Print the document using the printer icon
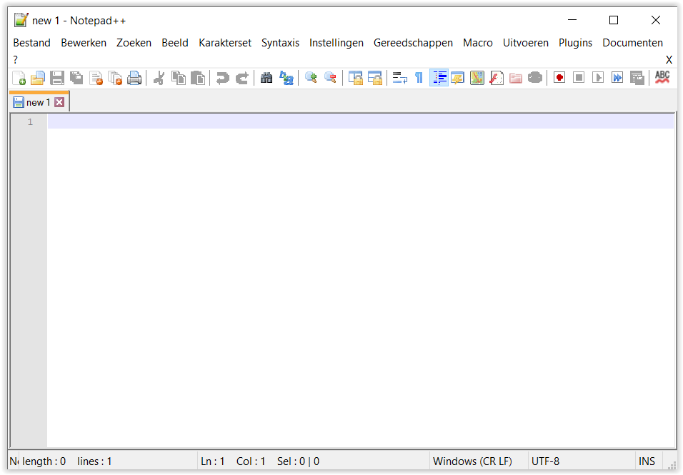Image resolution: width=683 pixels, height=475 pixels. (x=134, y=78)
